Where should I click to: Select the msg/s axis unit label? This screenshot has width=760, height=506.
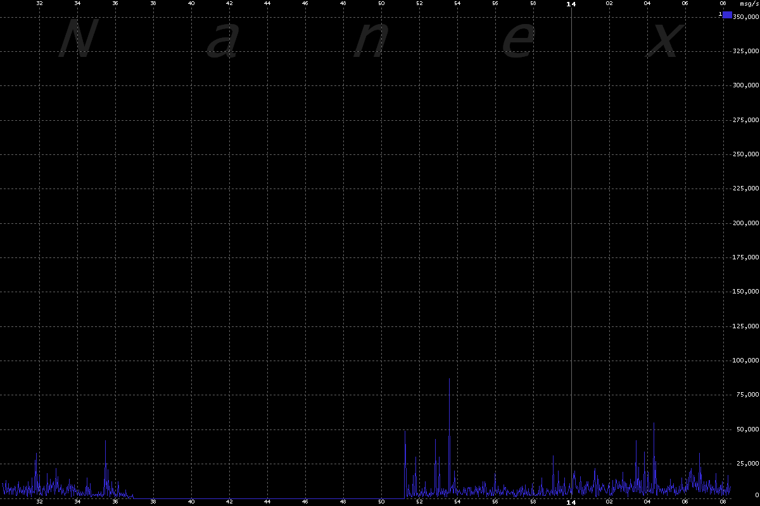(749, 3)
